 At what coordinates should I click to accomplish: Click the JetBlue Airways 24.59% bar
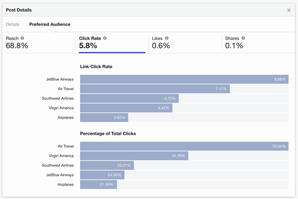tap(102, 175)
